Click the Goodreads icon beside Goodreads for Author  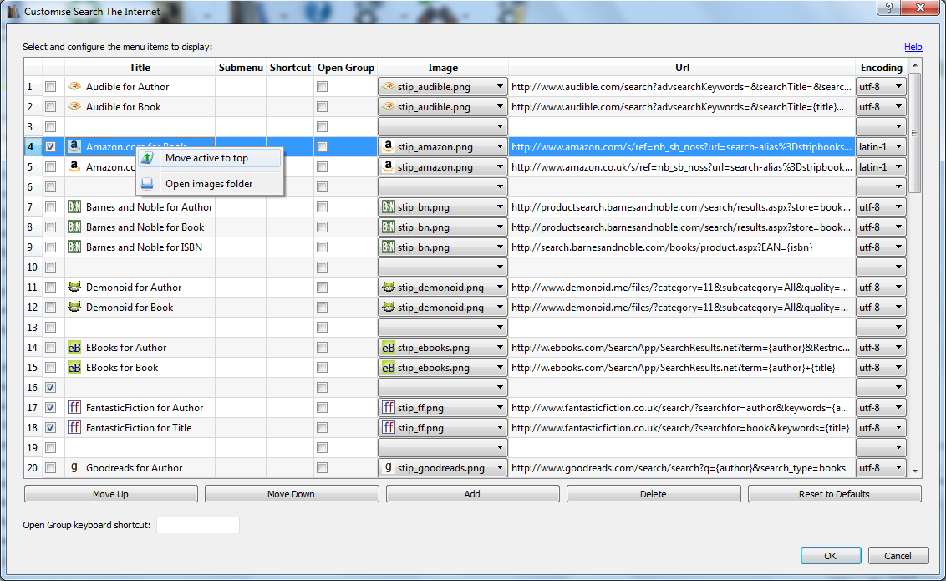click(x=74, y=467)
